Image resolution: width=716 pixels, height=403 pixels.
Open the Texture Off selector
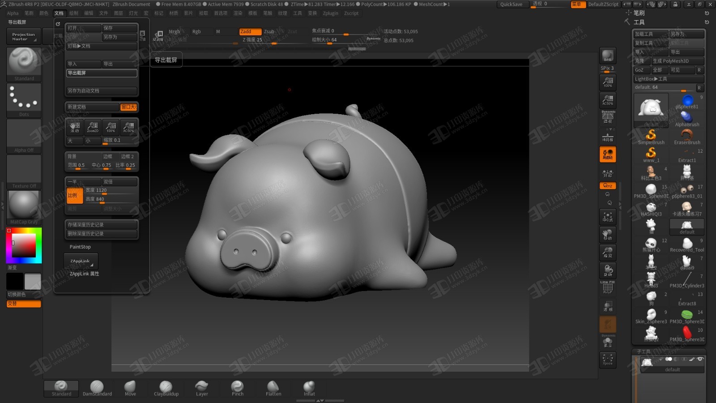[x=24, y=172]
